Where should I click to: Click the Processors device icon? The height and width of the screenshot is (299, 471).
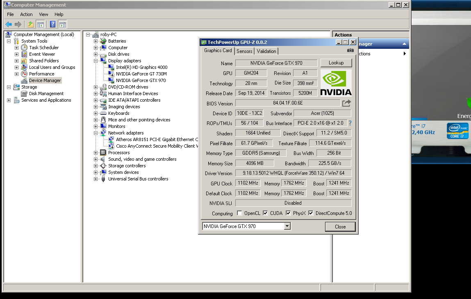tap(103, 153)
